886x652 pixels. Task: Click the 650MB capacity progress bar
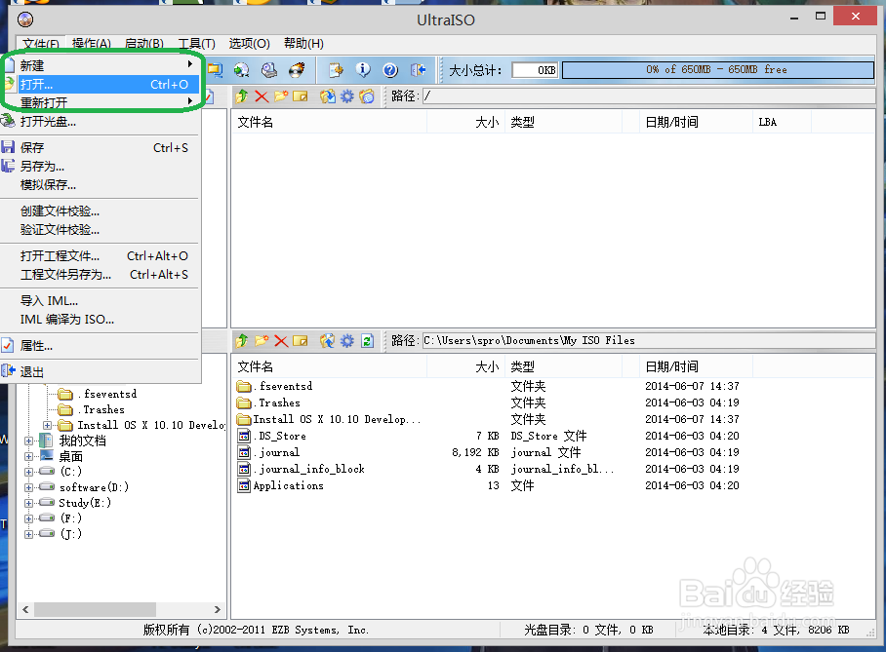(717, 70)
